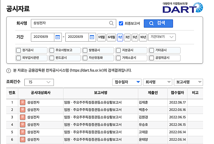Enable the 발행공시 checkbox
Viewport: 214px width, 144px height.
pos(85,50)
